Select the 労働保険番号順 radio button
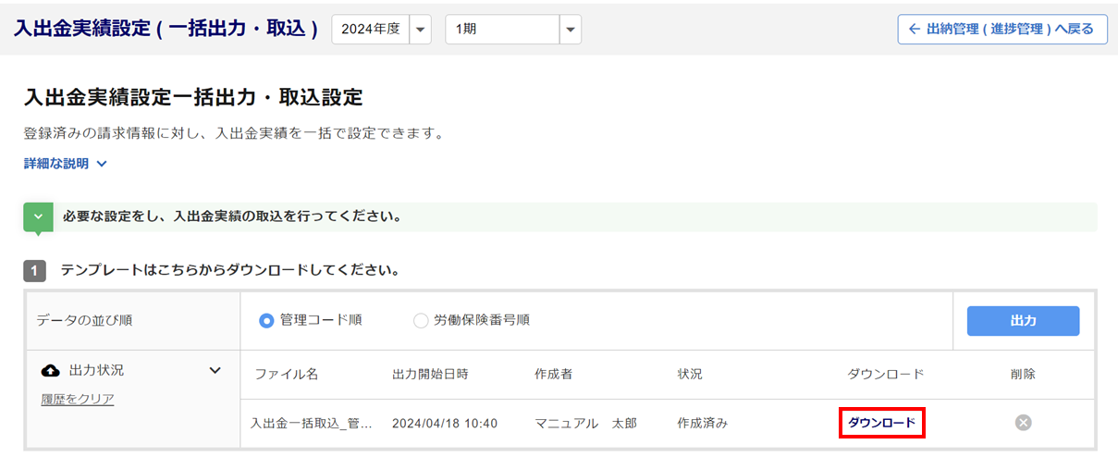1118x457 pixels. tap(421, 320)
